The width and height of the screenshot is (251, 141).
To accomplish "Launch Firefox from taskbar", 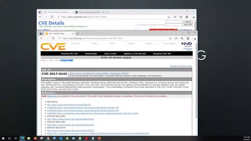I will coord(35,138).
